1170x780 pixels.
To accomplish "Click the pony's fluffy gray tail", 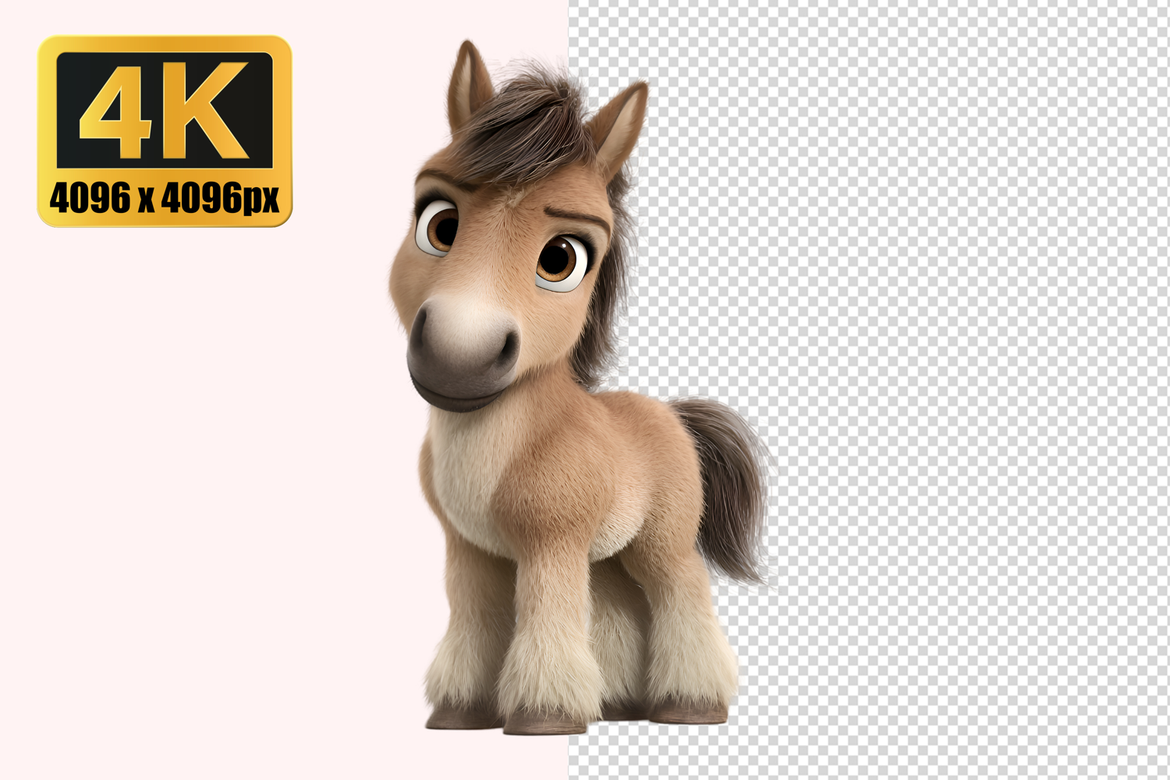I will 725,484.
